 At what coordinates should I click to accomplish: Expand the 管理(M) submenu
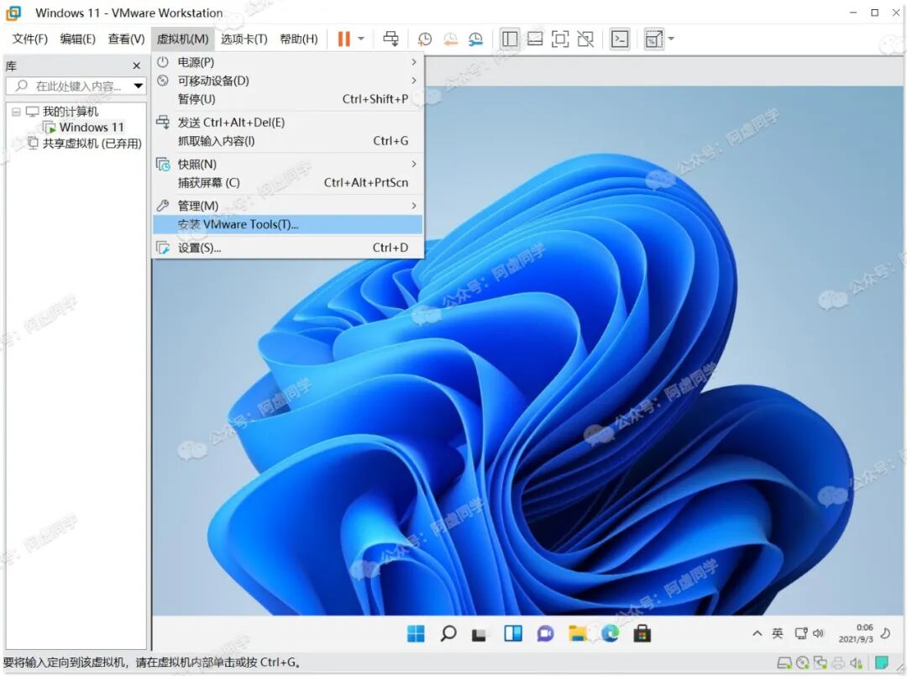tap(287, 205)
